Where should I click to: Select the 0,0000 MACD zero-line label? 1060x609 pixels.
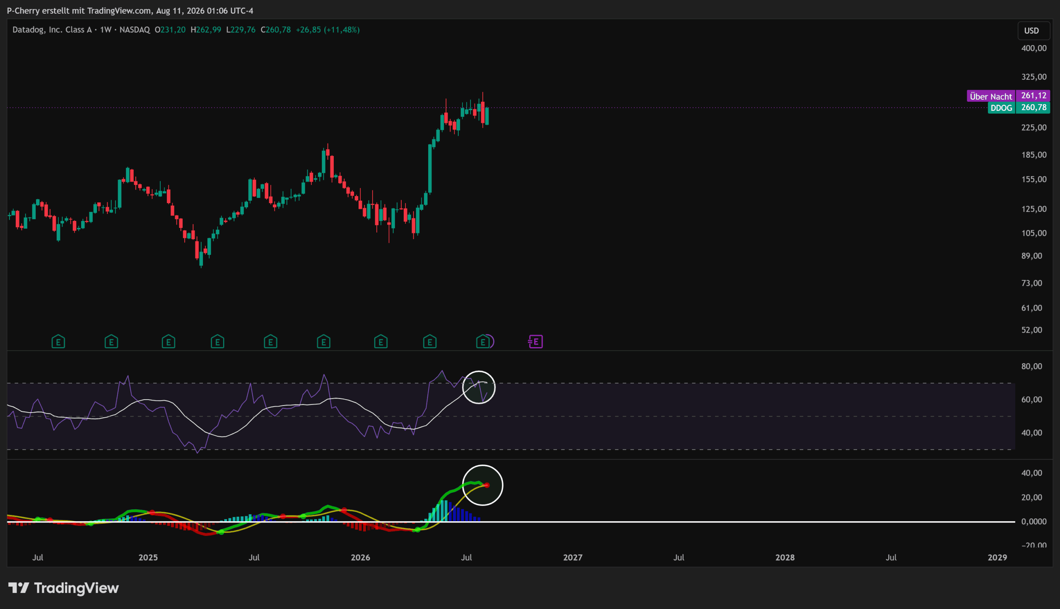click(1033, 522)
